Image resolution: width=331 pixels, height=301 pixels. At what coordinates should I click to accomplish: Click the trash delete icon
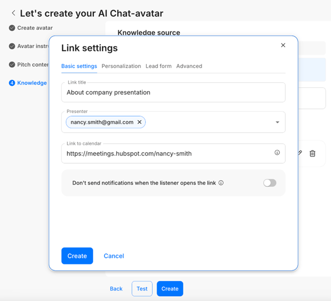tap(312, 154)
